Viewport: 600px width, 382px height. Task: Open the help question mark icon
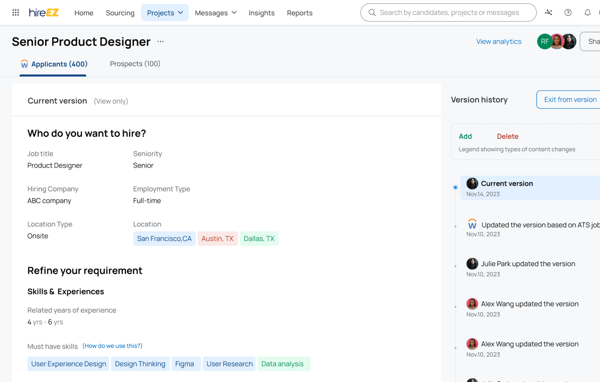(568, 13)
